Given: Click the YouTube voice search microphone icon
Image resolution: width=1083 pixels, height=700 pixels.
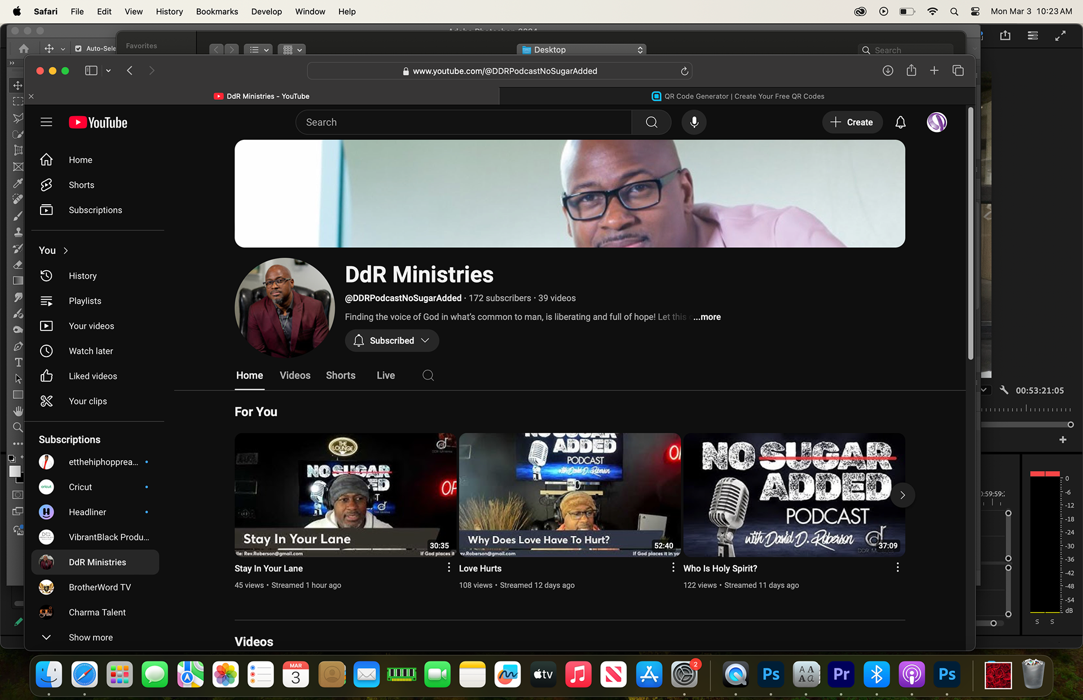Looking at the screenshot, I should point(694,122).
